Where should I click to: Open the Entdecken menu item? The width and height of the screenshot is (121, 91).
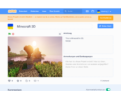point(35,11)
